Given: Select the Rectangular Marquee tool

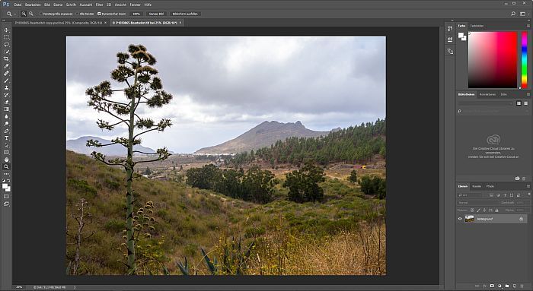Looking at the screenshot, I should point(6,37).
